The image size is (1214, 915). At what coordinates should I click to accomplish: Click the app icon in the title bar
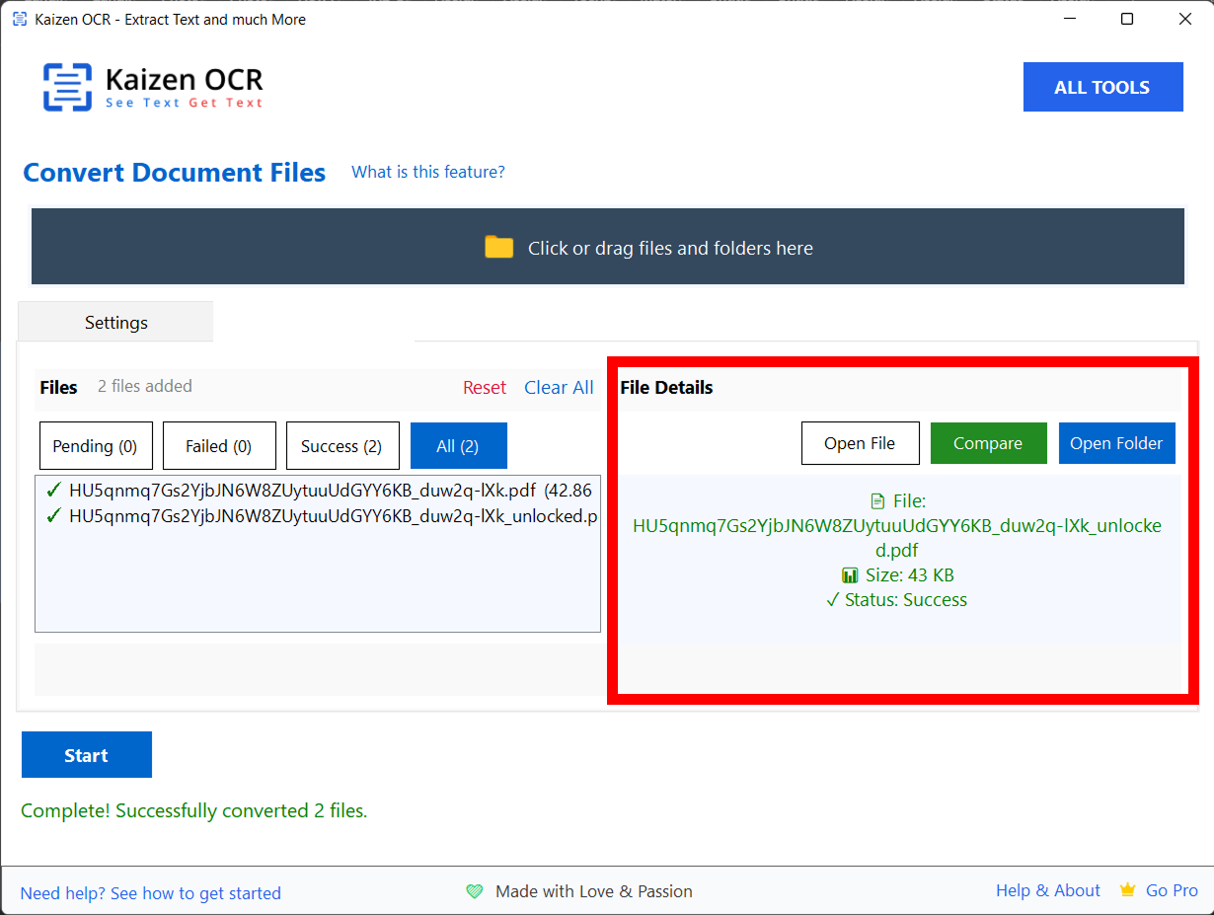(x=20, y=19)
